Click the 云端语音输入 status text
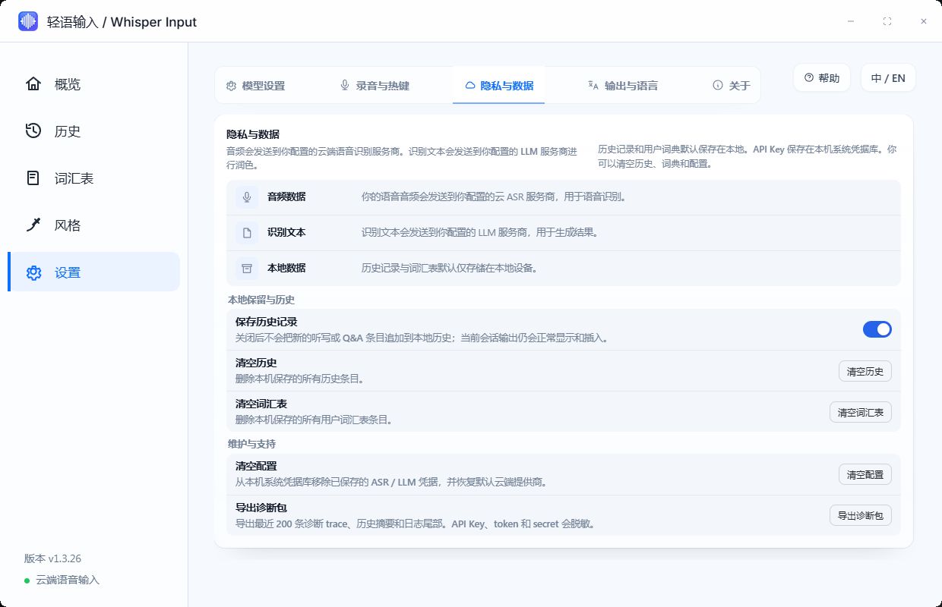The height and width of the screenshot is (607, 942). [68, 580]
